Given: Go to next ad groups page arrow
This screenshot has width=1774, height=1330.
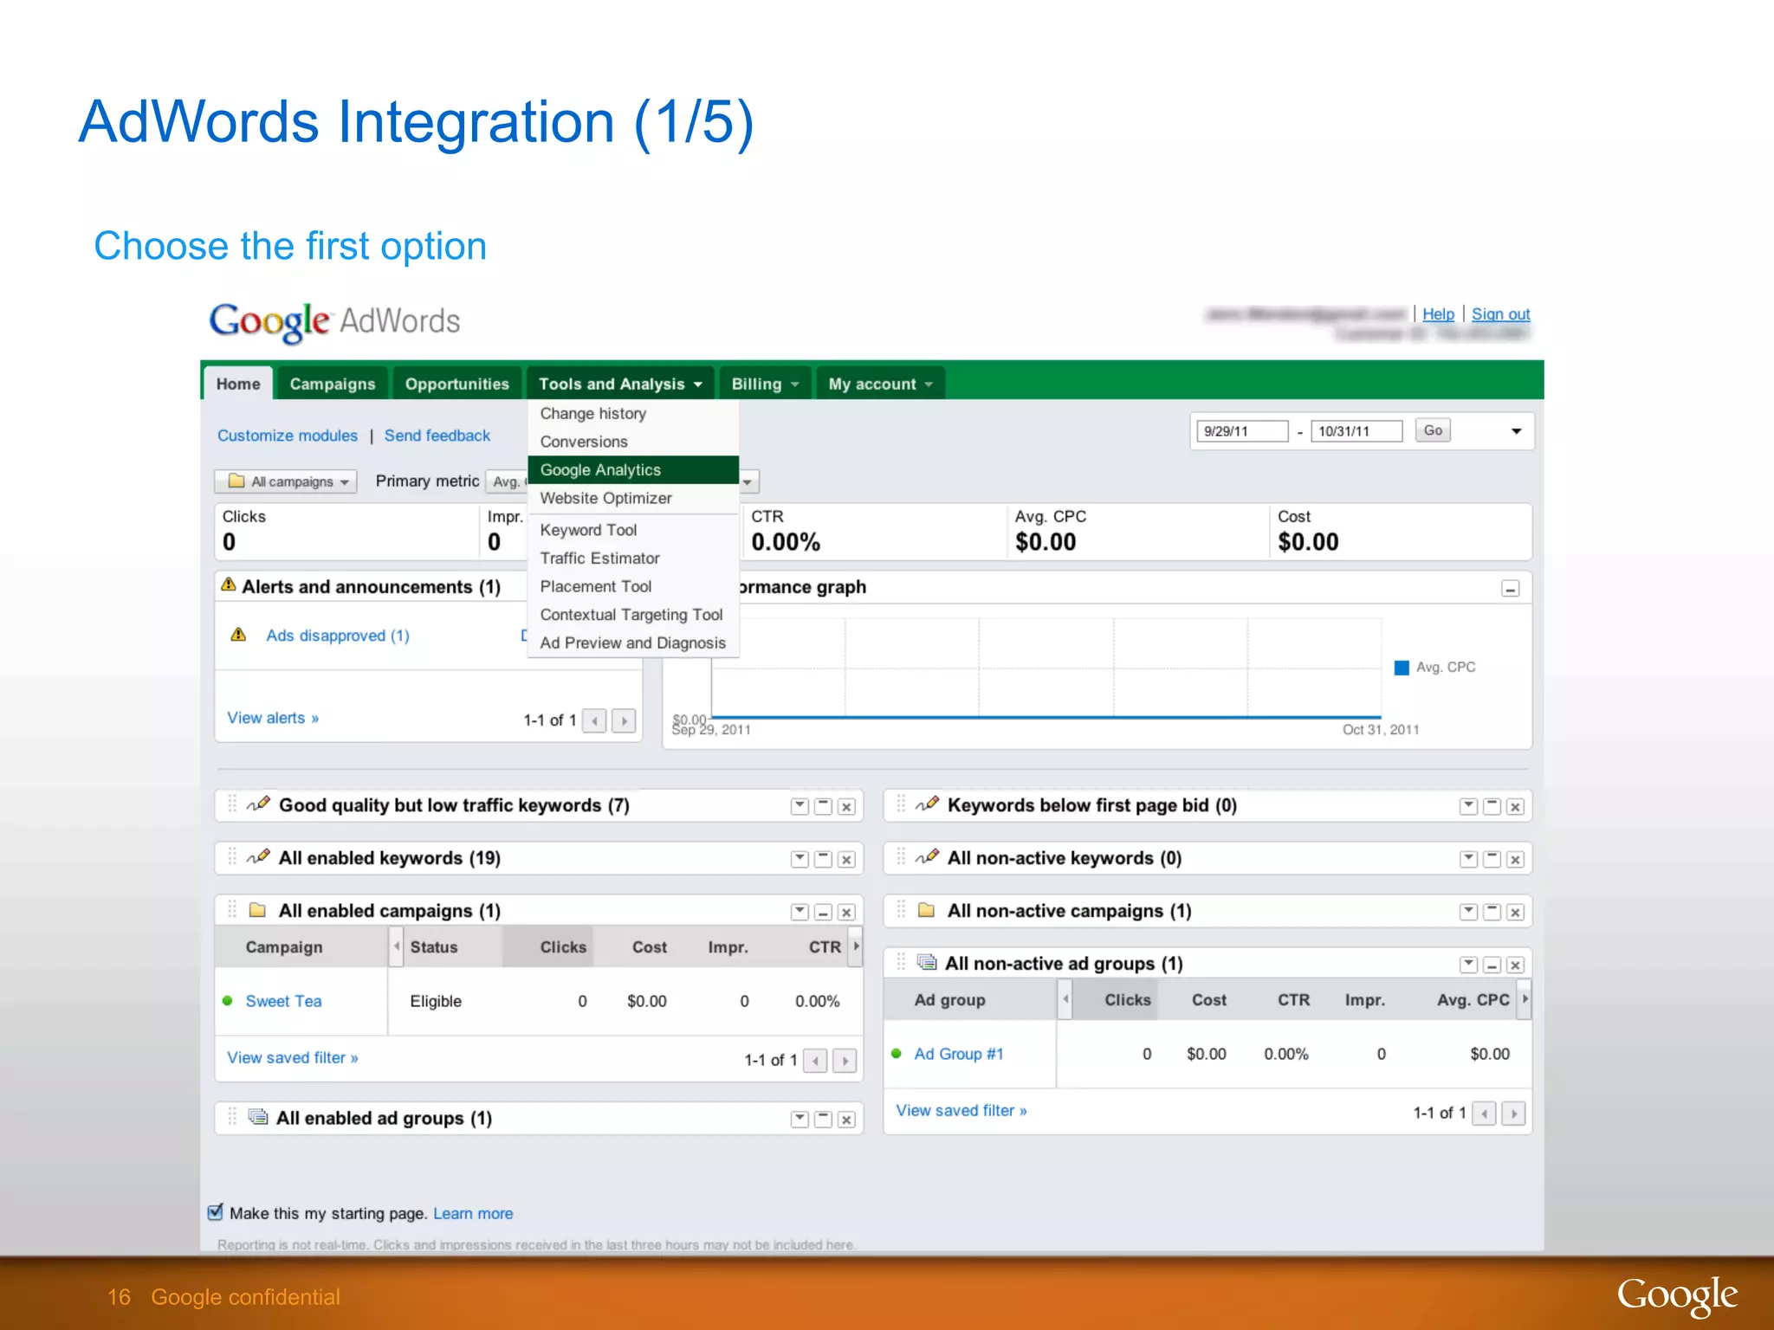Looking at the screenshot, I should (x=1513, y=1114).
